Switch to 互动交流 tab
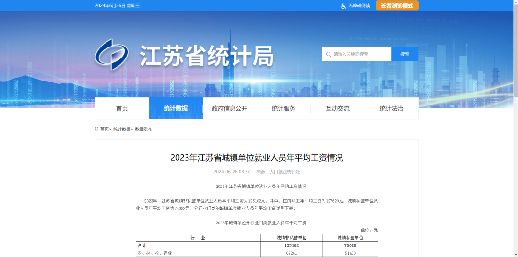The height and width of the screenshot is (257, 518). [x=338, y=108]
